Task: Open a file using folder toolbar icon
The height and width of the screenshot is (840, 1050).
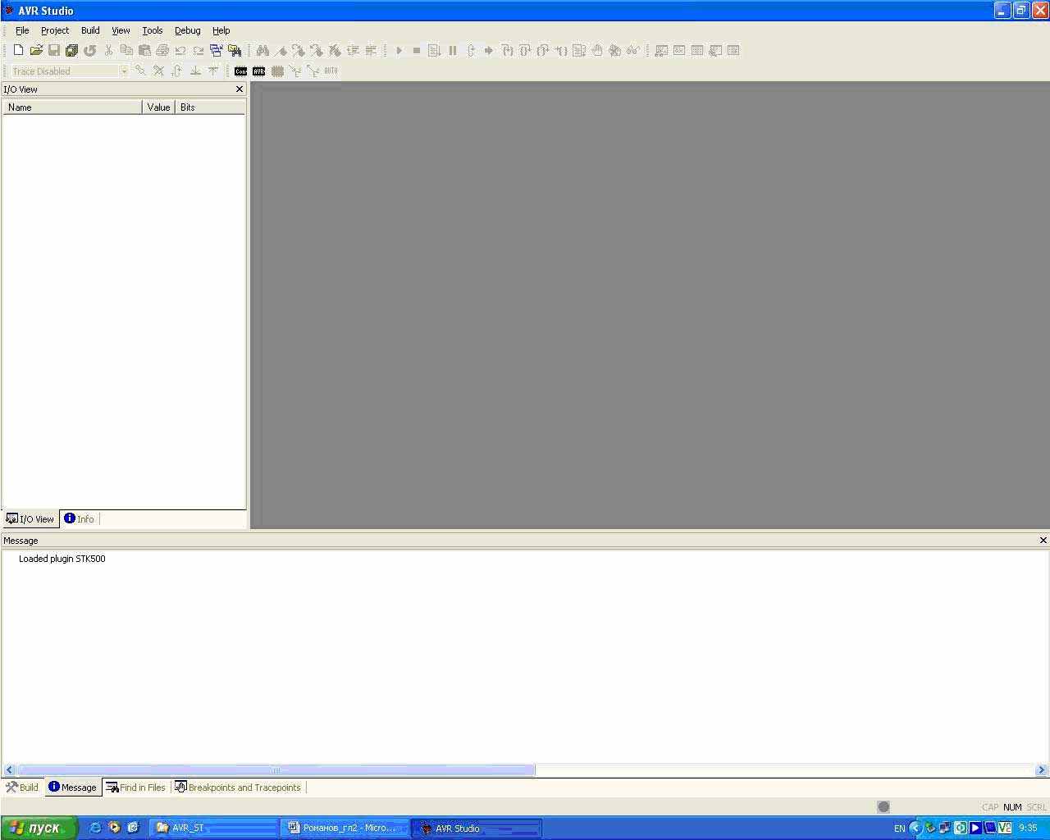Action: coord(36,50)
